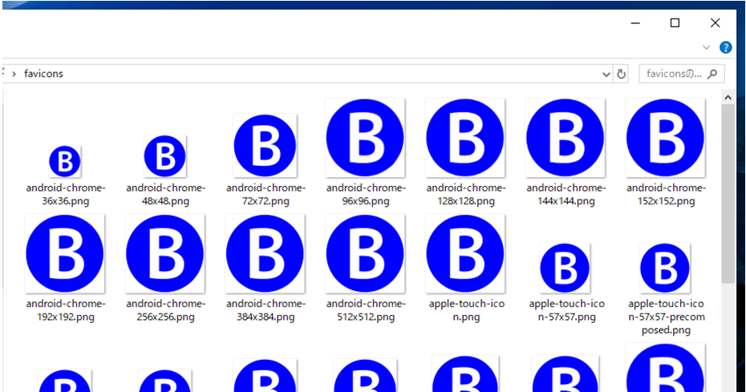Select the apple-touch-icon.png thumbnail
This screenshot has height=392, width=746.
(x=465, y=253)
